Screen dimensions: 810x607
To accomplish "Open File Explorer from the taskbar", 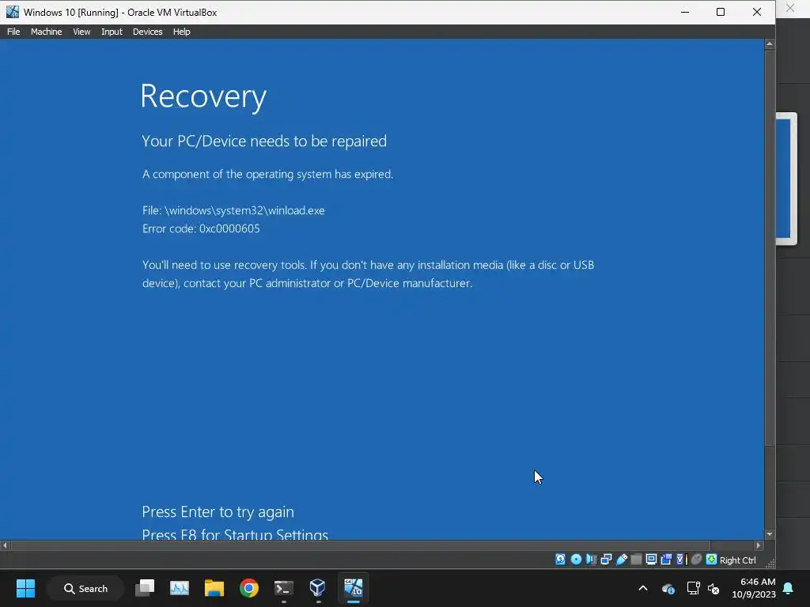I will pyautogui.click(x=214, y=588).
